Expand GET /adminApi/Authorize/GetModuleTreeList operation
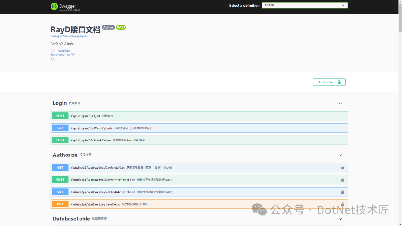Image resolution: width=402 pixels, height=226 pixels. 199,192
